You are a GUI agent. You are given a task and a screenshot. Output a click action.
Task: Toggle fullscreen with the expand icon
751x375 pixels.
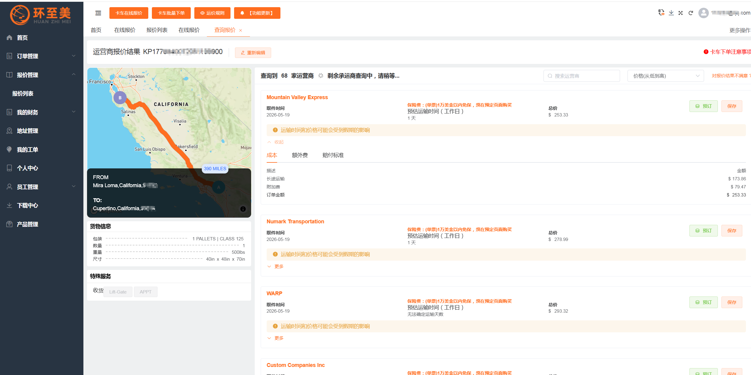(681, 13)
